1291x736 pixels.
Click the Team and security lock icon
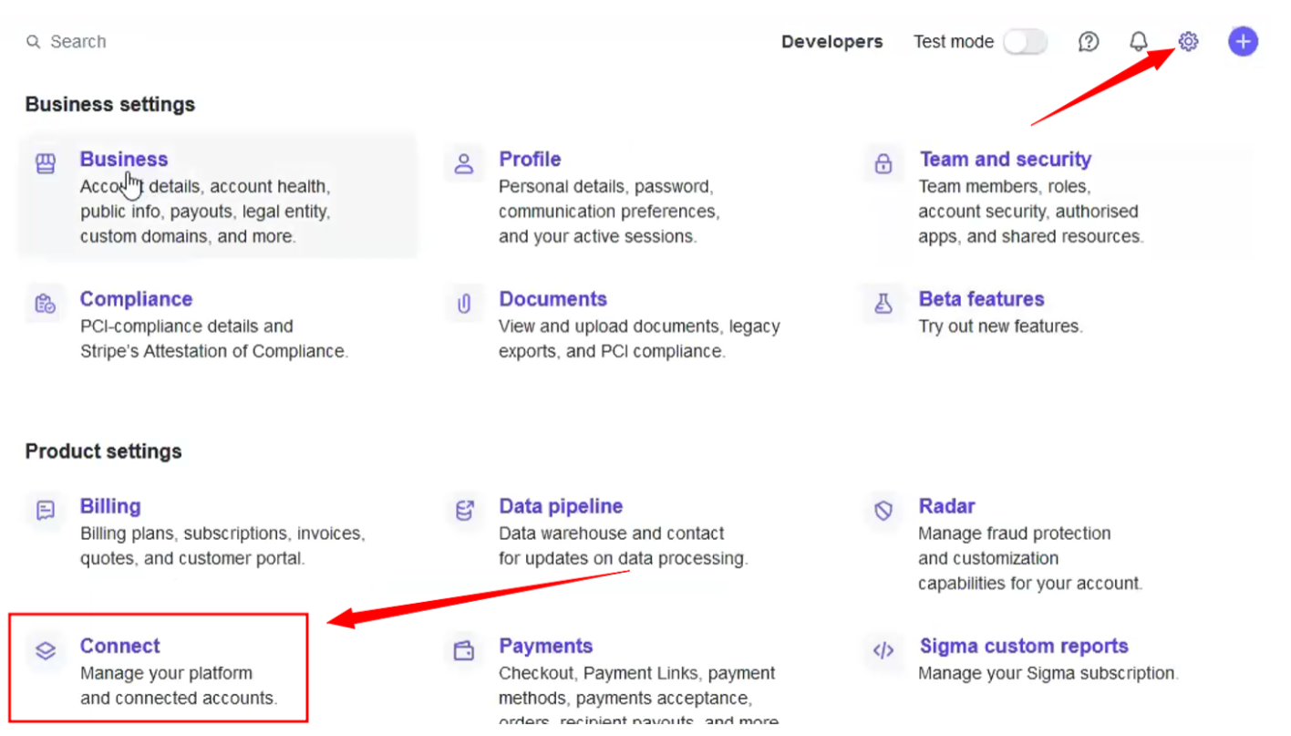point(883,163)
